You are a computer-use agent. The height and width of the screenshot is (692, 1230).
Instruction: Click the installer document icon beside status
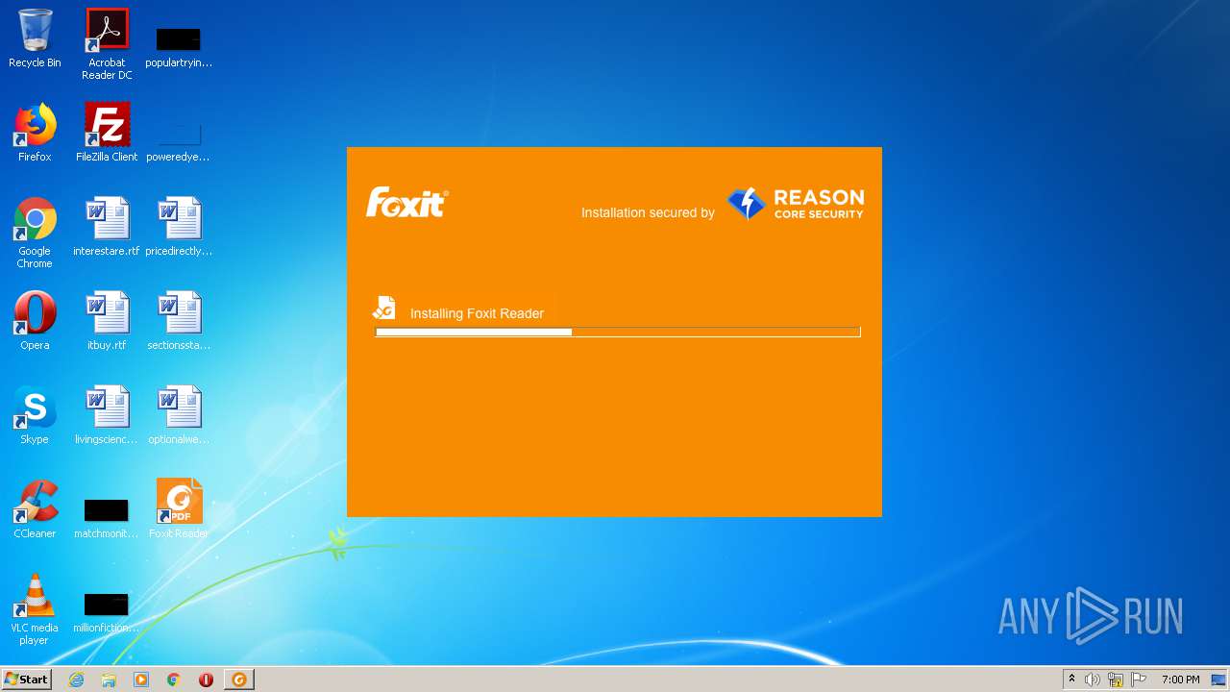[x=384, y=308]
